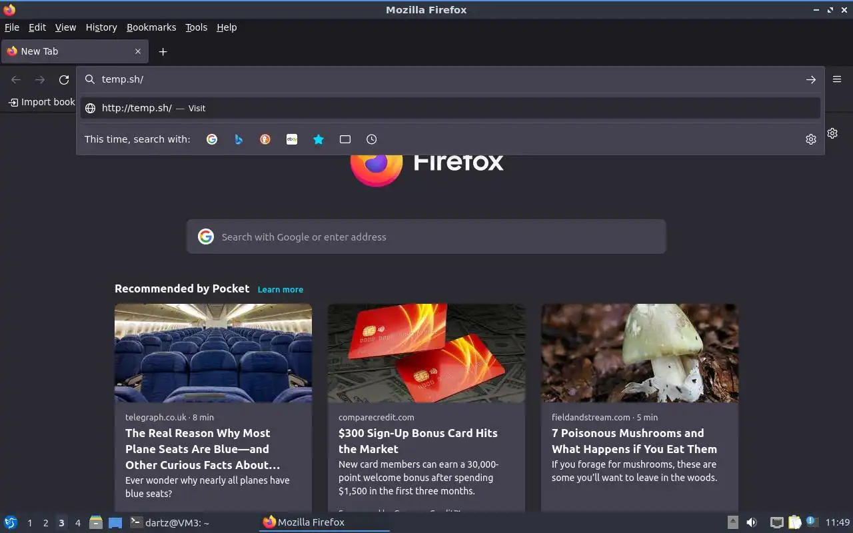Open the View menu

coord(65,27)
